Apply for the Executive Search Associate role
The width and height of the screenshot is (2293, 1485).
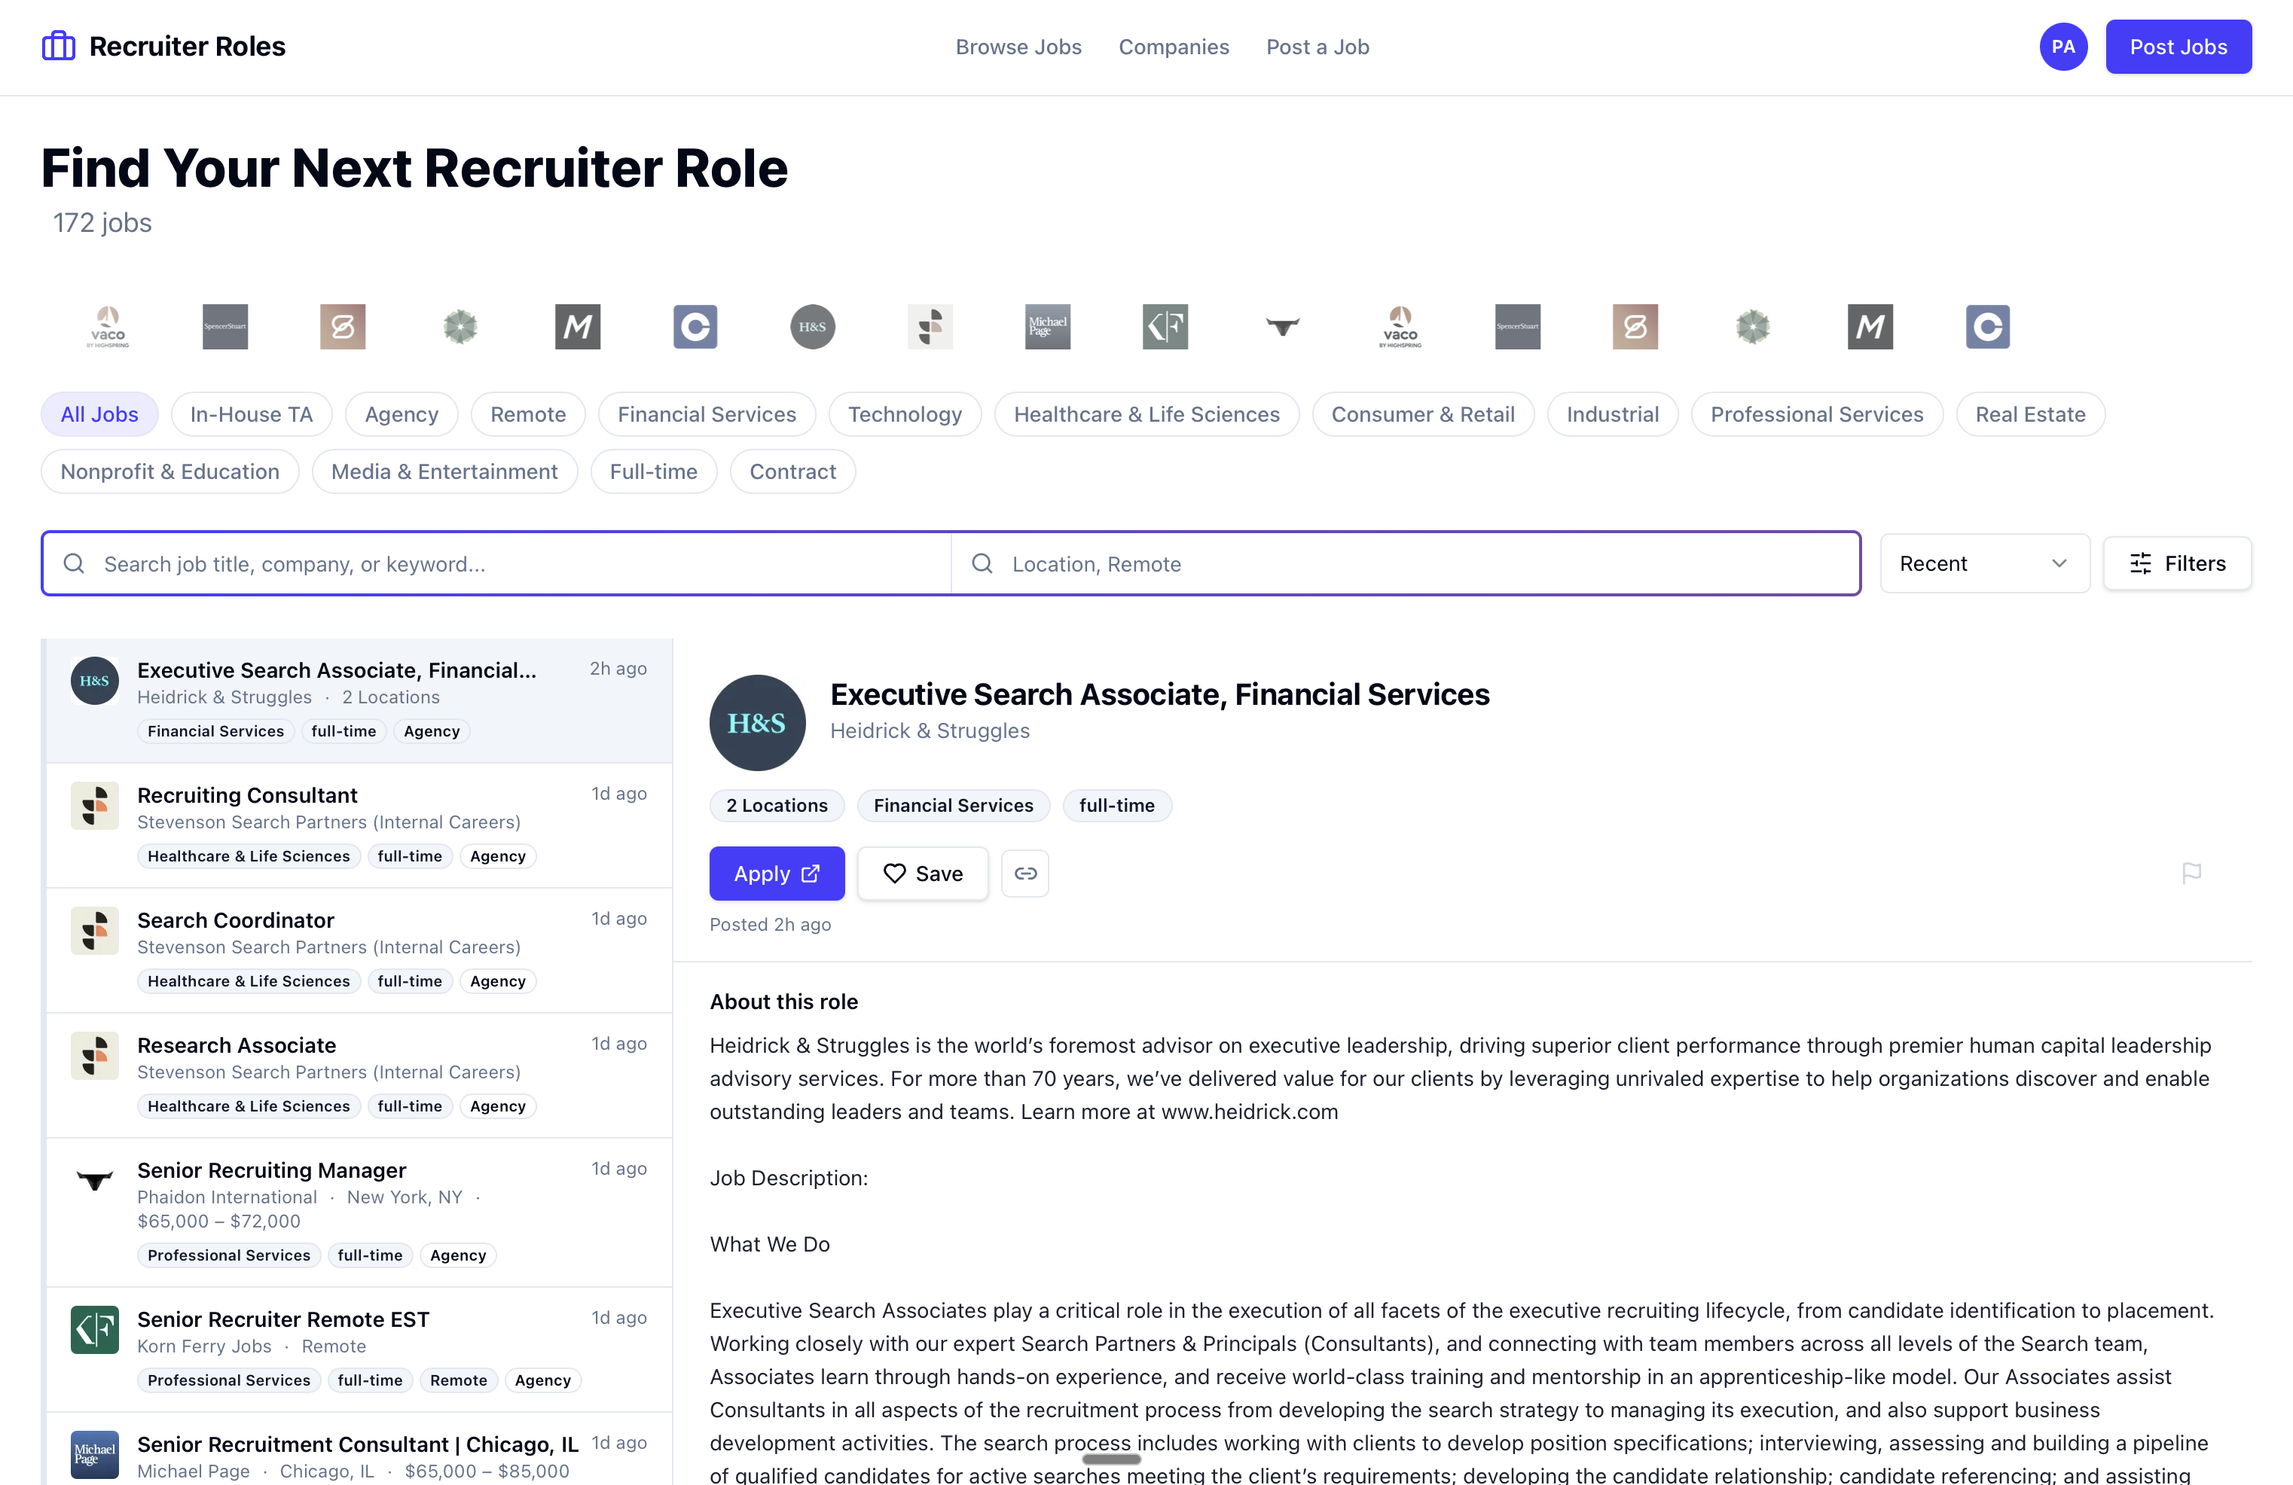pos(777,873)
